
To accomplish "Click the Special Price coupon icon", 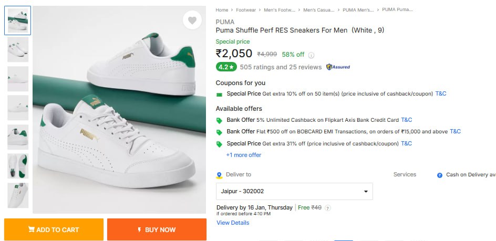I will 220,95.
